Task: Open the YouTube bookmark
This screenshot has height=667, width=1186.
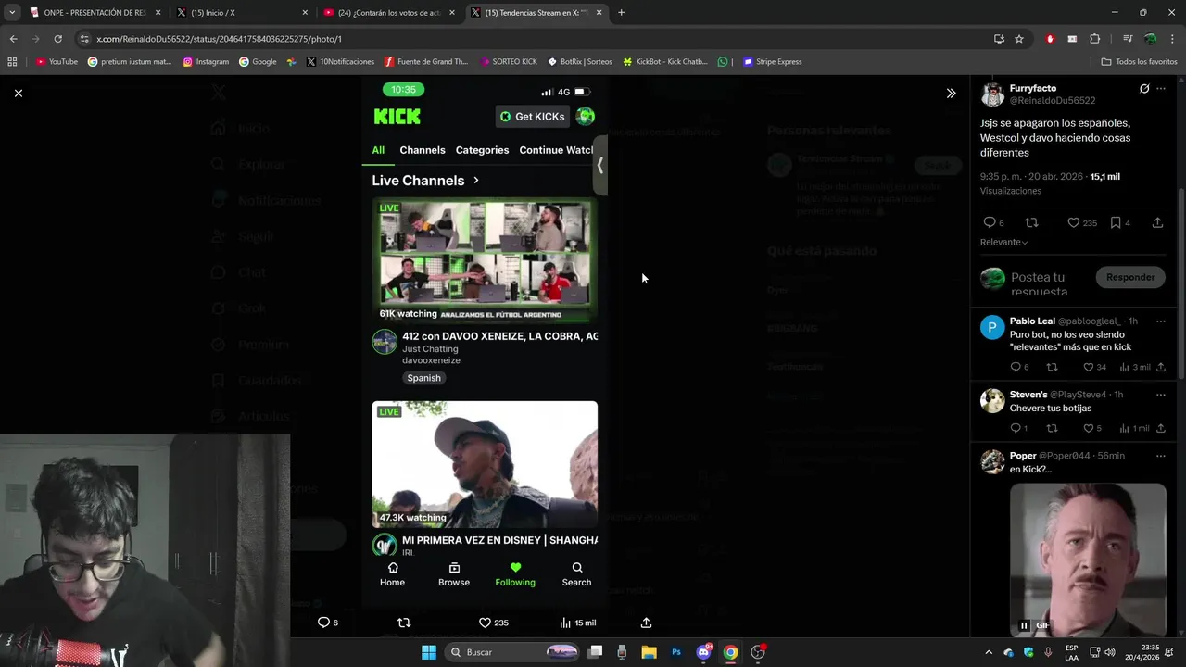Action: tap(57, 62)
